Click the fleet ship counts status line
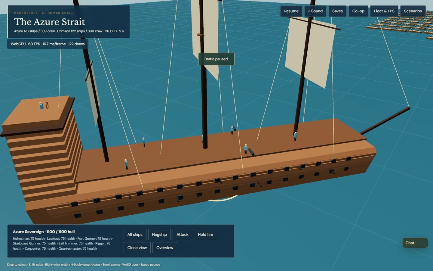The height and width of the screenshot is (271, 433). pos(69,31)
